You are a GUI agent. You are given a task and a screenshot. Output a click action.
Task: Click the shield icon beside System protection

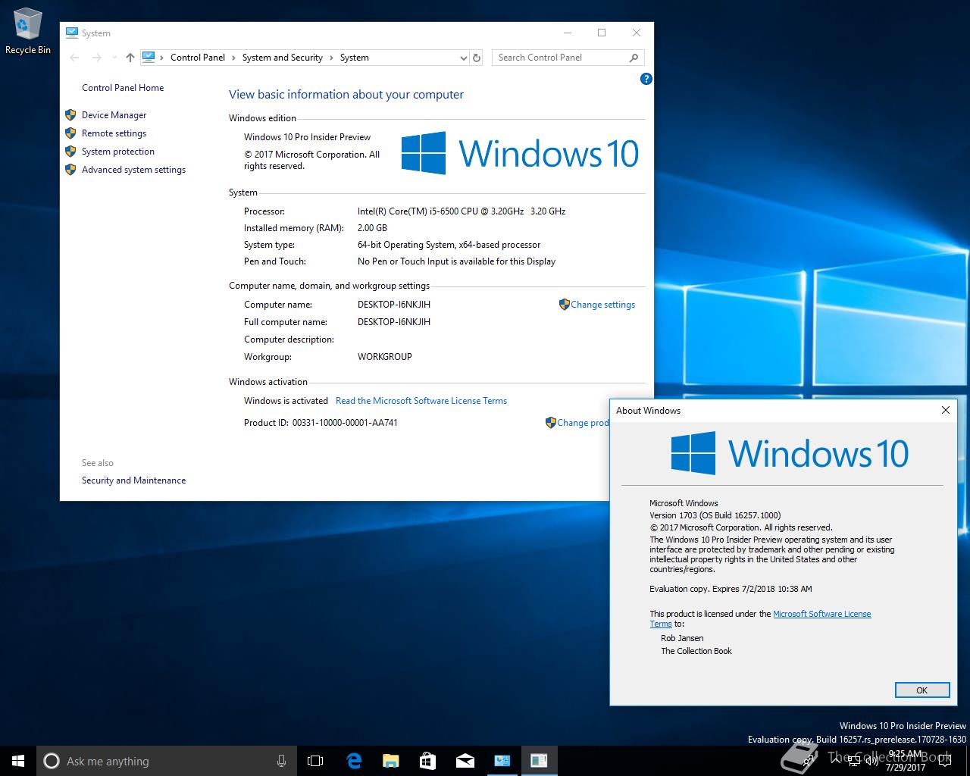pos(70,152)
